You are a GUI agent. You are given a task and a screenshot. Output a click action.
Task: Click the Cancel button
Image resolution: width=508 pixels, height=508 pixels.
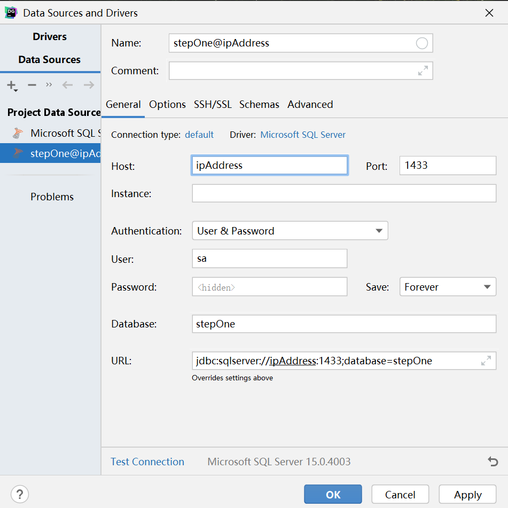coord(400,495)
